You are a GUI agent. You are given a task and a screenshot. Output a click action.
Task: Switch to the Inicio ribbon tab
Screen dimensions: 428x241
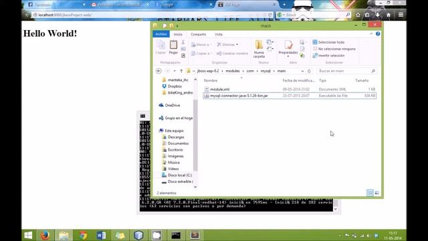[x=178, y=34]
